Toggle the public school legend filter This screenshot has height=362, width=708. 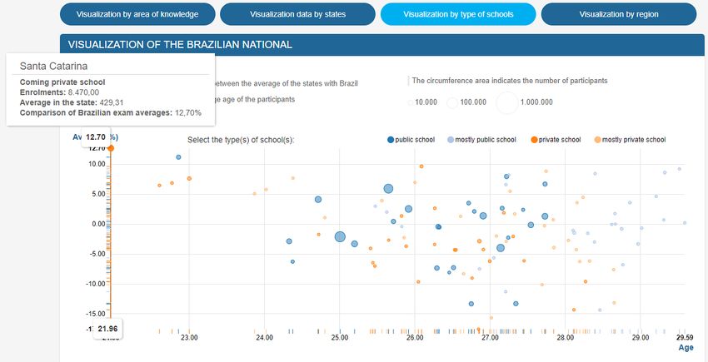(x=411, y=140)
